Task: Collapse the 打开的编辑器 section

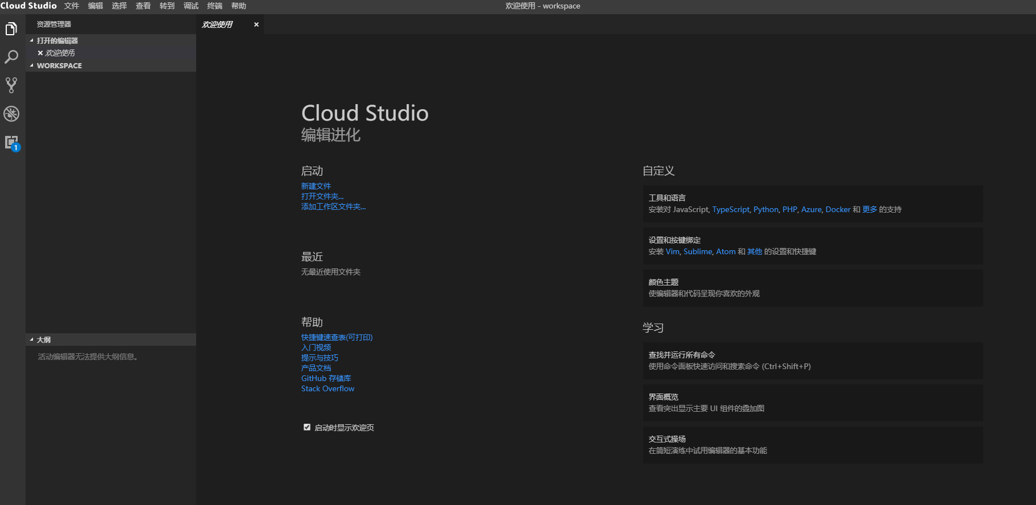Action: pyautogui.click(x=111, y=40)
